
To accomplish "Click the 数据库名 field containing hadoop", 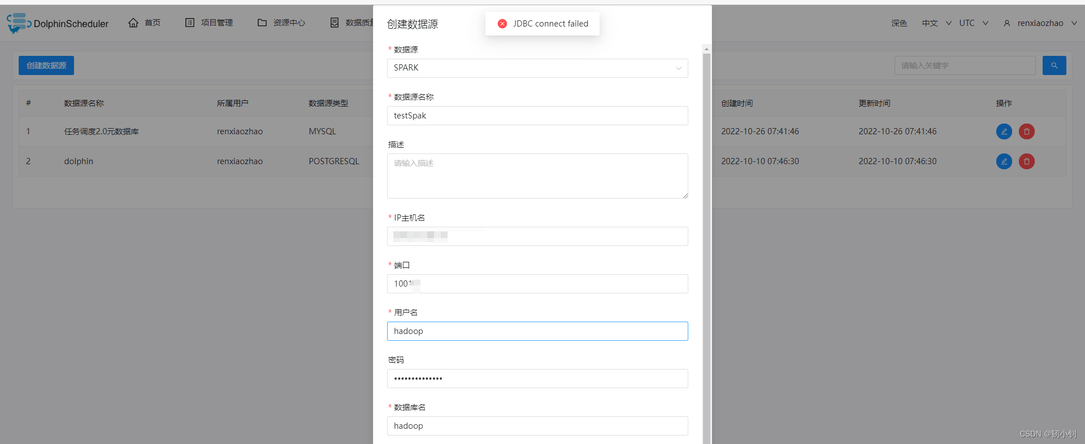I will click(x=537, y=426).
